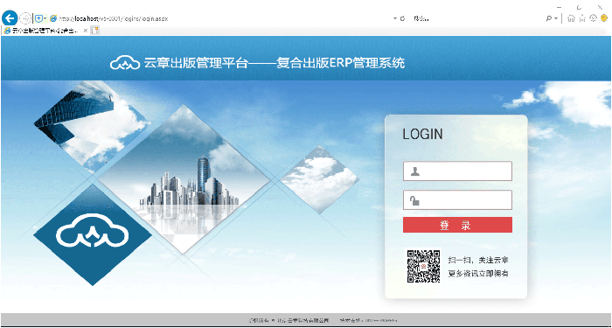Click the yellow smiley feedback icon
This screenshot has width=612, height=328.
[604, 18]
